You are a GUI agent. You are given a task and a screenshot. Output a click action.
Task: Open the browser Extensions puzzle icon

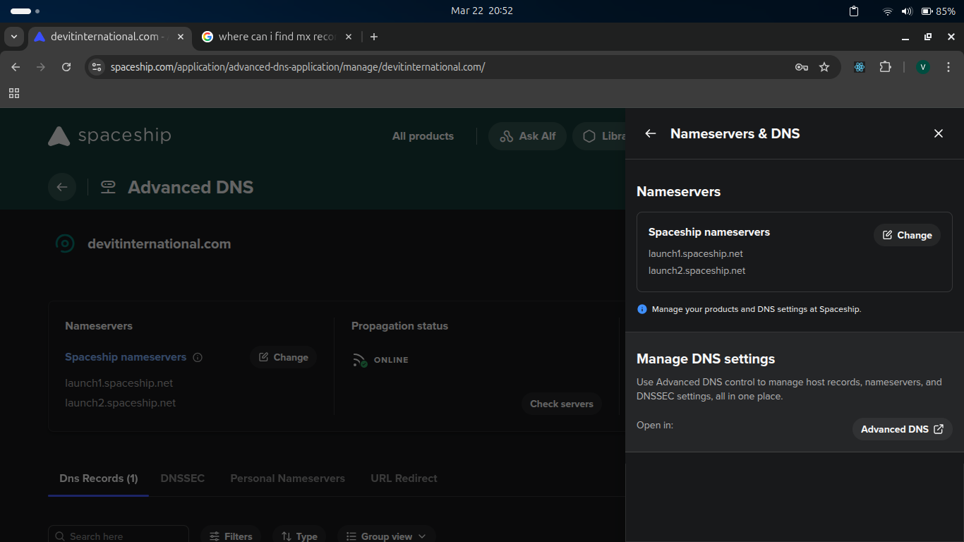(885, 67)
